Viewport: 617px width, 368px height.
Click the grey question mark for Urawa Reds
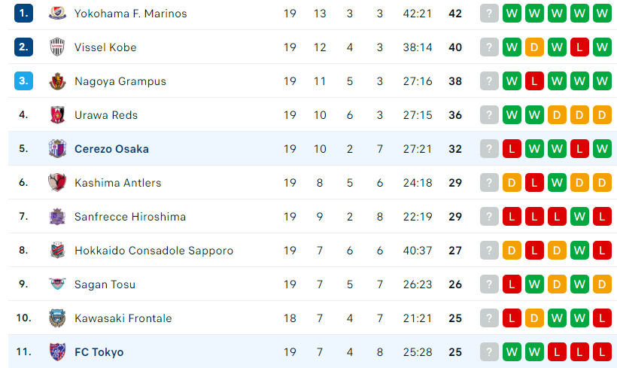[x=489, y=115]
